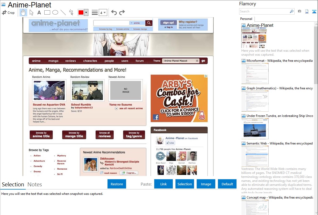Open the Anime-Planet Mascot theme dropdown
The image size is (318, 215).
click(181, 61)
